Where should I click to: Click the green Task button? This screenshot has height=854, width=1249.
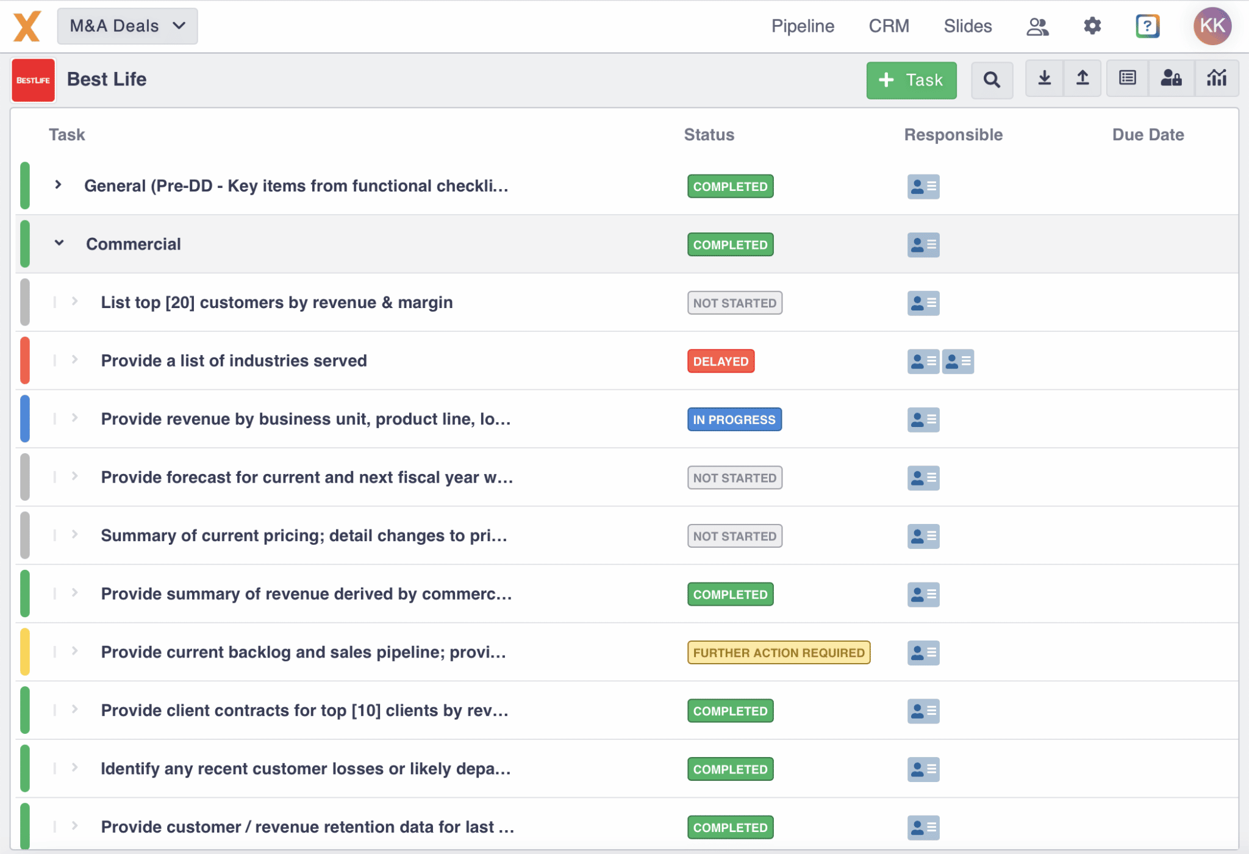[x=911, y=80]
